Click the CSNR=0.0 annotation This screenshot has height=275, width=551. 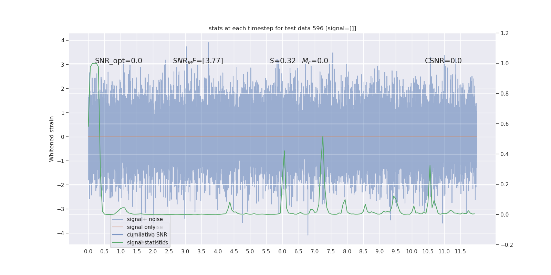[x=443, y=61]
